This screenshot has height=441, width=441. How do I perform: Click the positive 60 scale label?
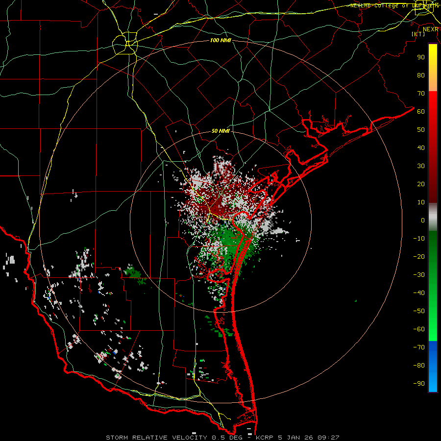click(421, 111)
